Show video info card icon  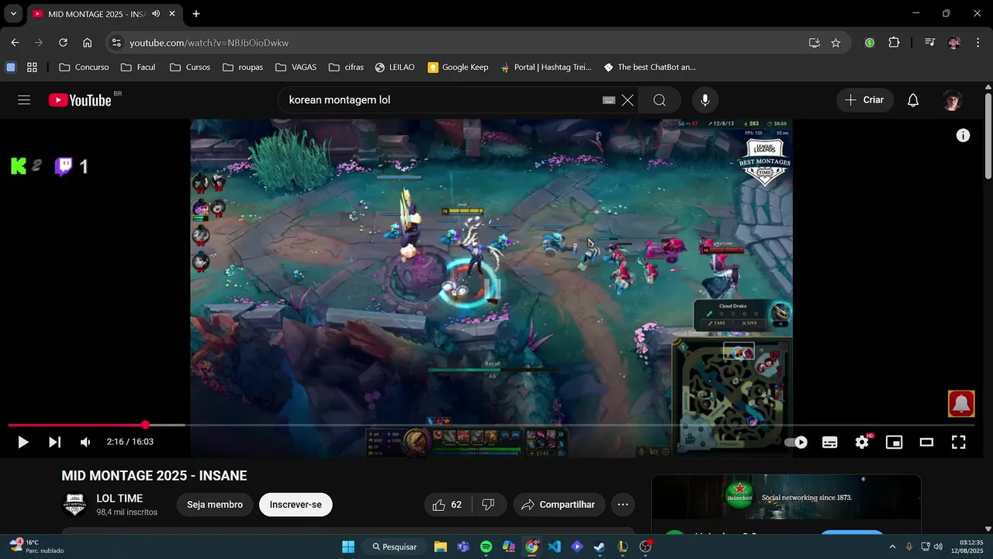tap(963, 135)
